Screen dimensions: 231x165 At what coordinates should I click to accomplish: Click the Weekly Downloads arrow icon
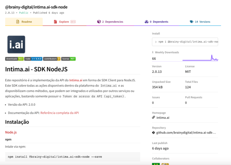(153, 52)
